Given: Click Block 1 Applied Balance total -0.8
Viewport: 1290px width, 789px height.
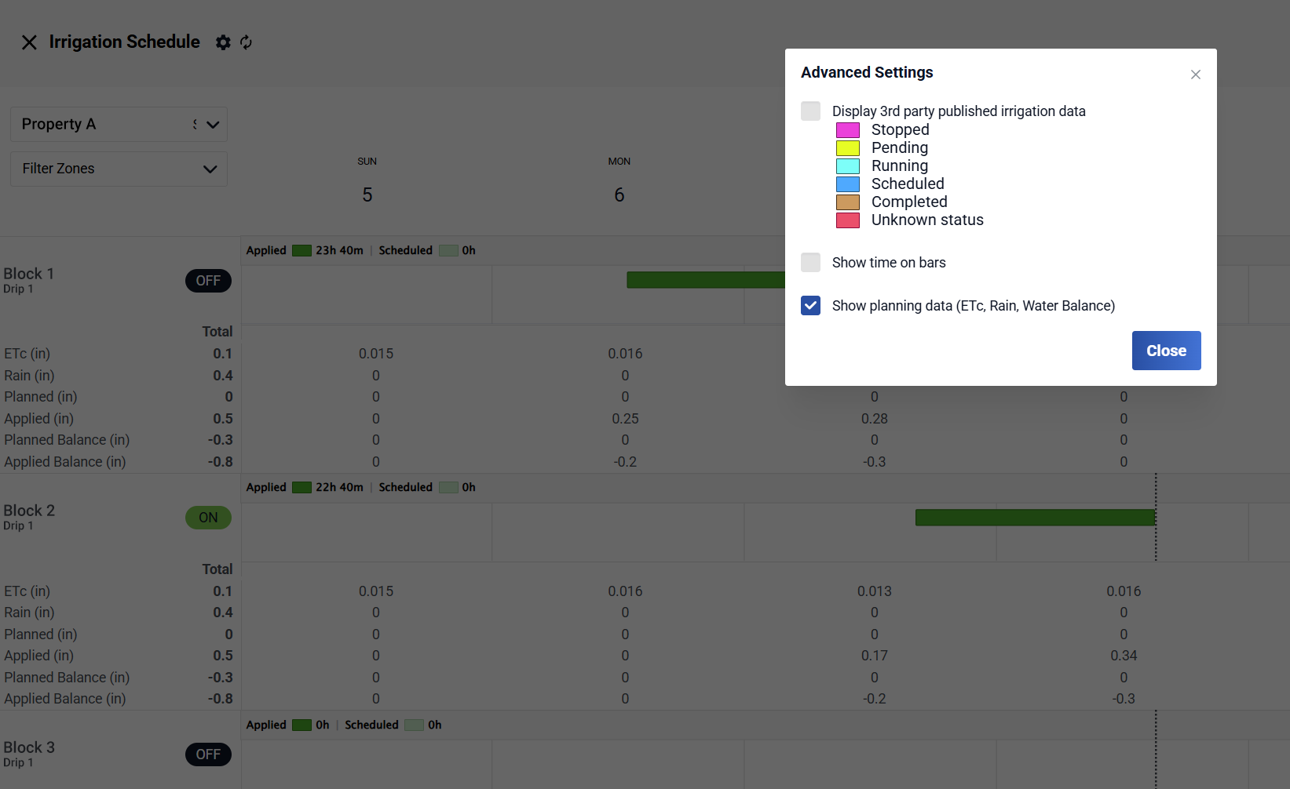Looking at the screenshot, I should pos(221,462).
